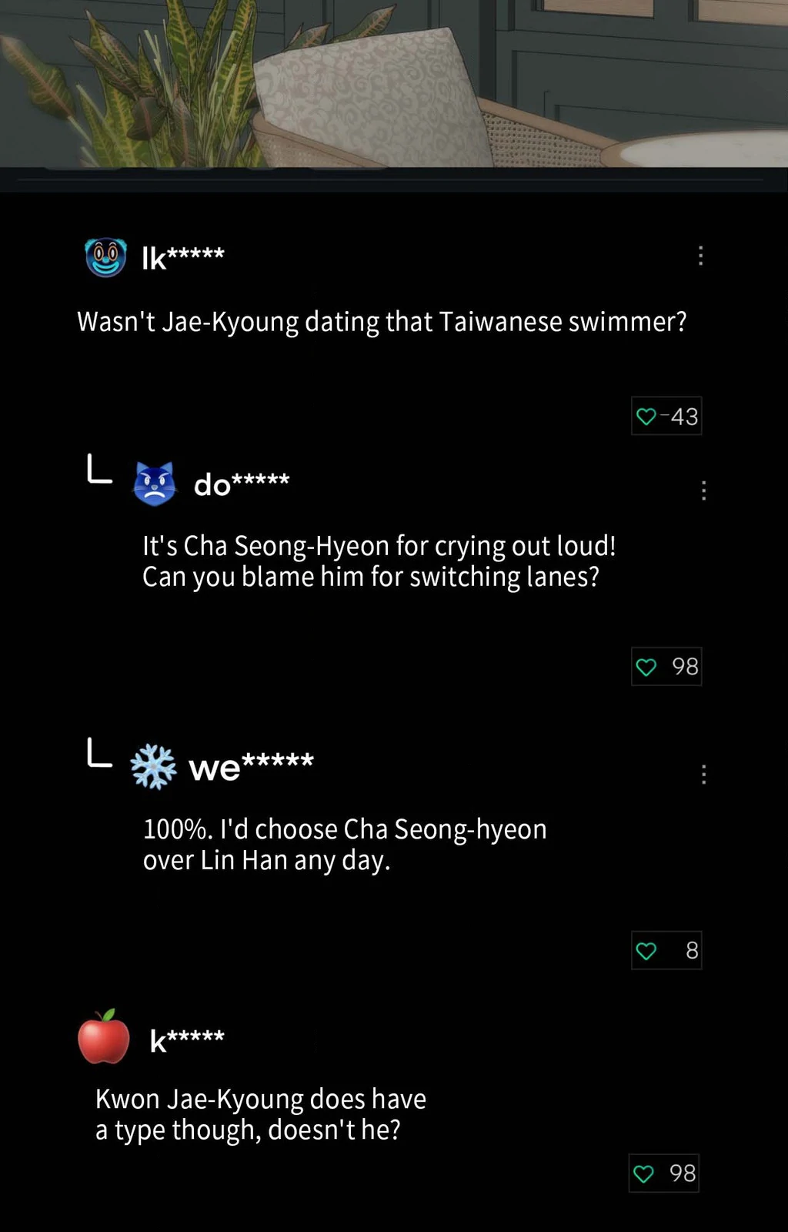Screen dimensions: 788x1232
Task: Click the comment text about the Taiwanese swimmer
Action: (x=382, y=322)
